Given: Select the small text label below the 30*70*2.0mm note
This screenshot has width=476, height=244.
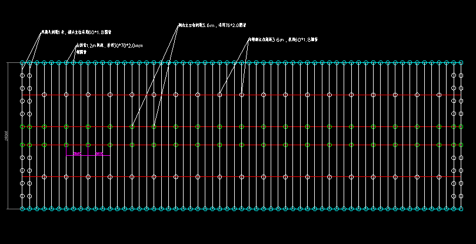Looking at the screenshot, I should click(82, 52).
